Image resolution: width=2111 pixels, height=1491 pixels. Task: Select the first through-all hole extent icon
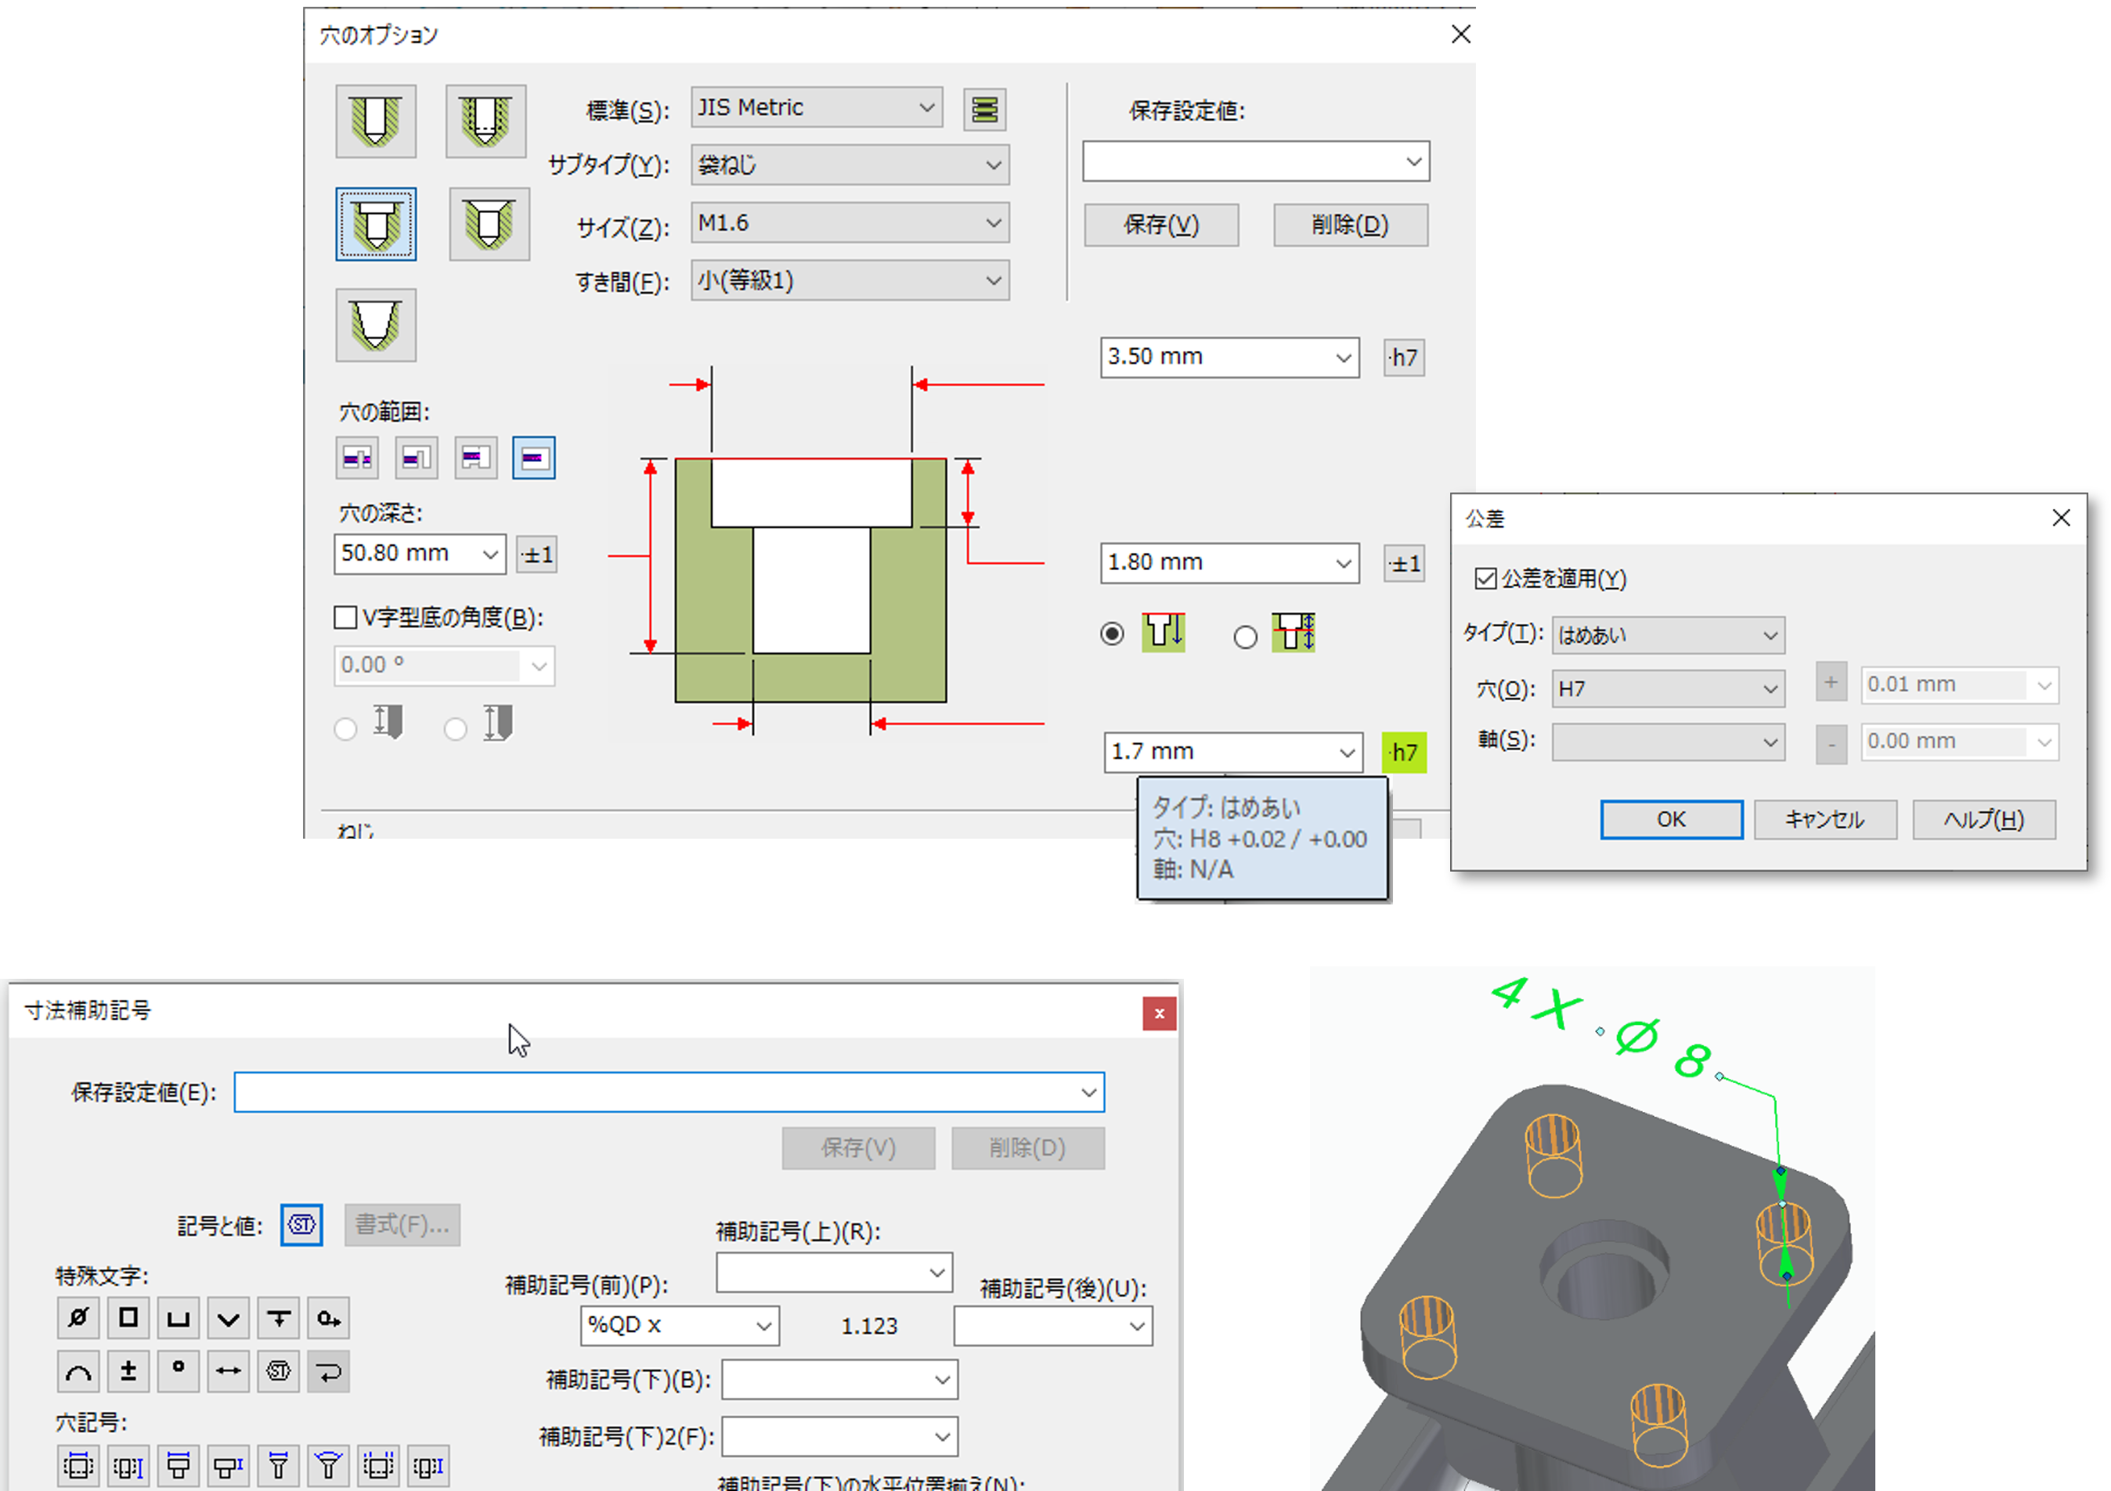357,457
